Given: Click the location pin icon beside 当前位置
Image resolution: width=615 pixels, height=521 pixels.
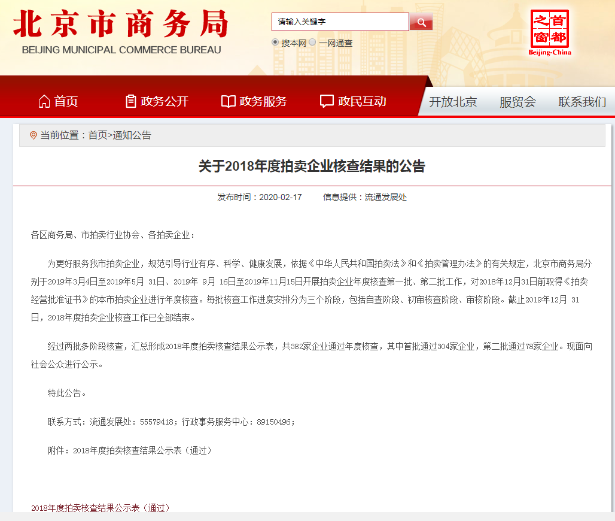Looking at the screenshot, I should (34, 135).
